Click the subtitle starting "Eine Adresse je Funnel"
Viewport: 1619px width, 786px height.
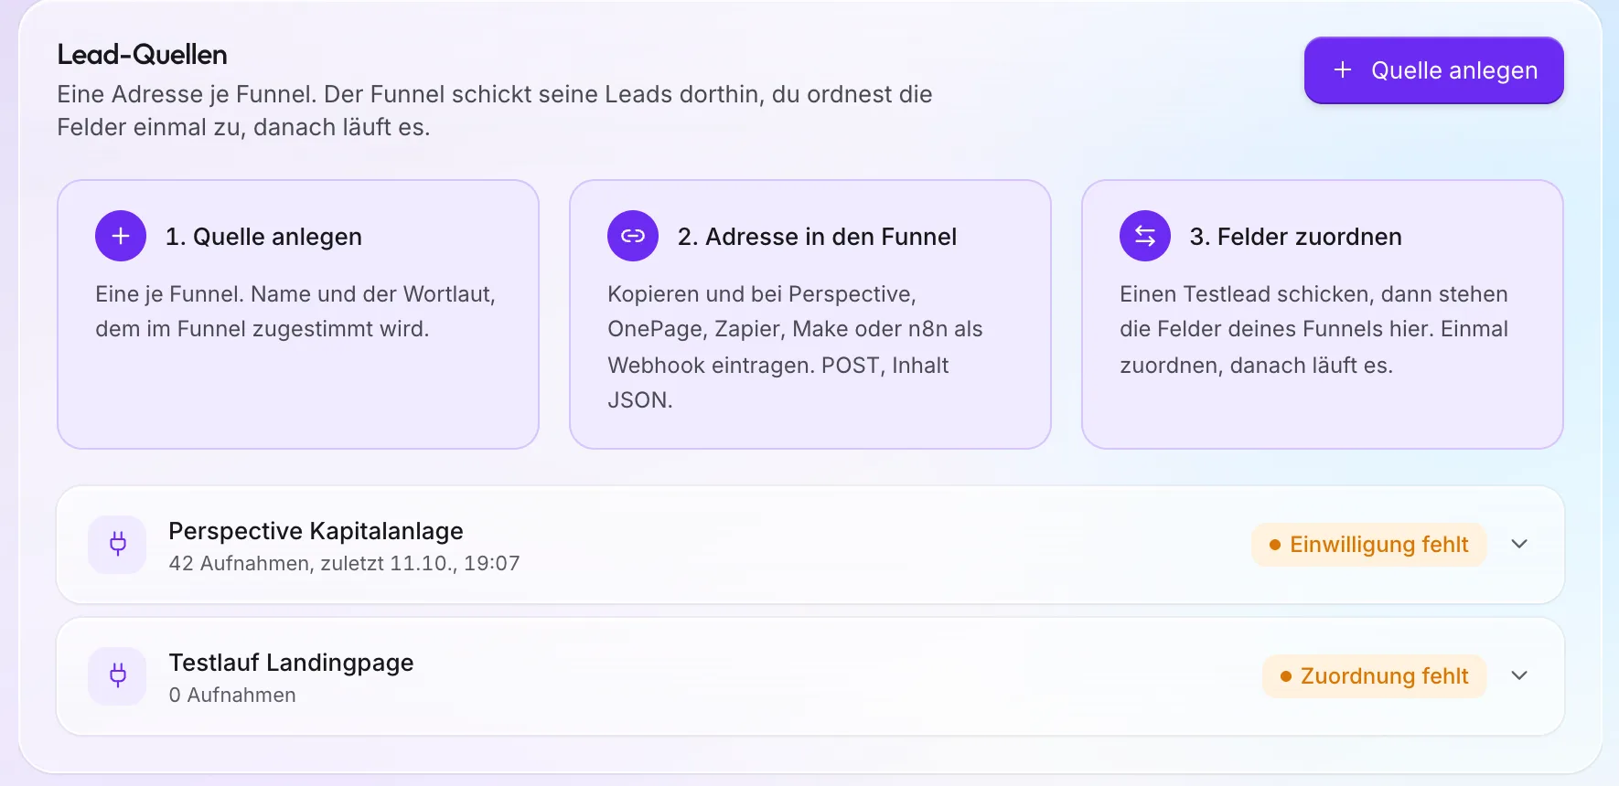[495, 111]
